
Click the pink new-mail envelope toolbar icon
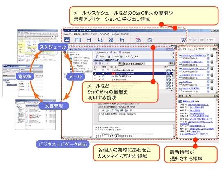pyautogui.click(x=138, y=40)
